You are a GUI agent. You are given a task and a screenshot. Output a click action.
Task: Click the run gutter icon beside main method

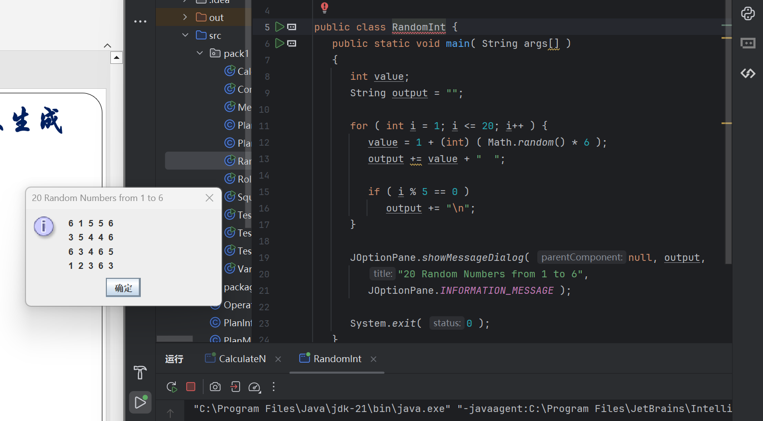point(280,43)
